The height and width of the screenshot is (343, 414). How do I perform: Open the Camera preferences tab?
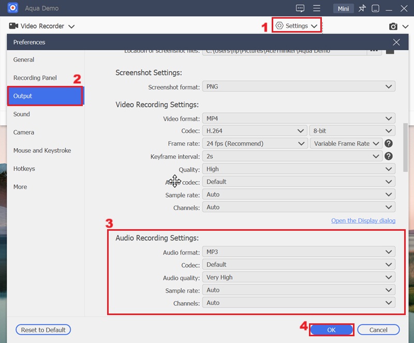point(46,132)
